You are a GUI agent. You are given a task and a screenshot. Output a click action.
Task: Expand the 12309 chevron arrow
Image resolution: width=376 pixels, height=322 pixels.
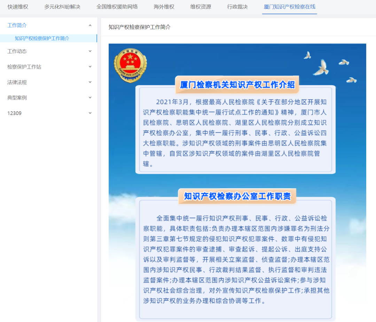point(90,113)
